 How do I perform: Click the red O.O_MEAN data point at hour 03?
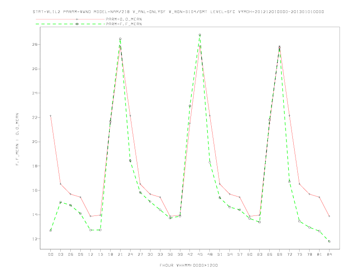[60, 184]
